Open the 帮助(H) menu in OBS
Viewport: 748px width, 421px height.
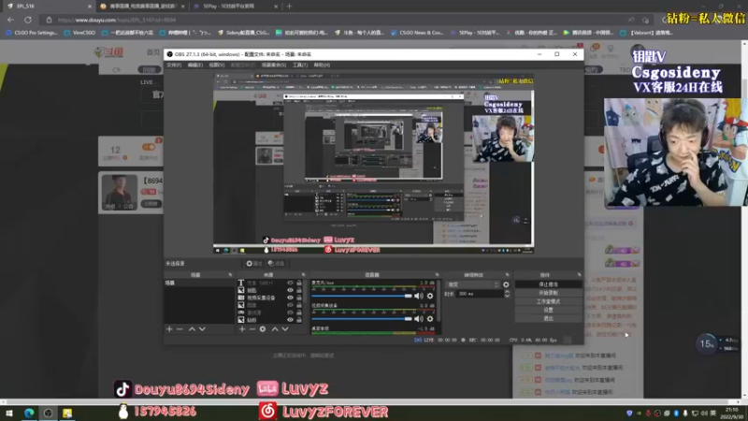pos(322,65)
